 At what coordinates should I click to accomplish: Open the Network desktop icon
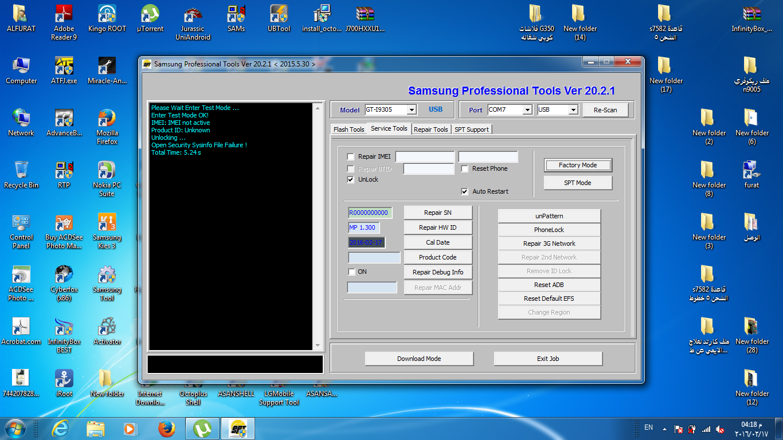[21, 122]
